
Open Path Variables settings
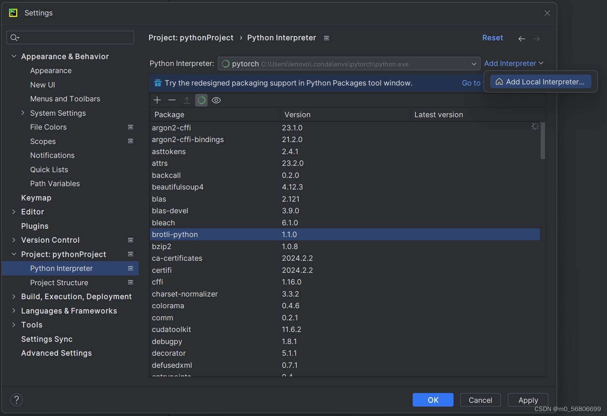click(55, 184)
